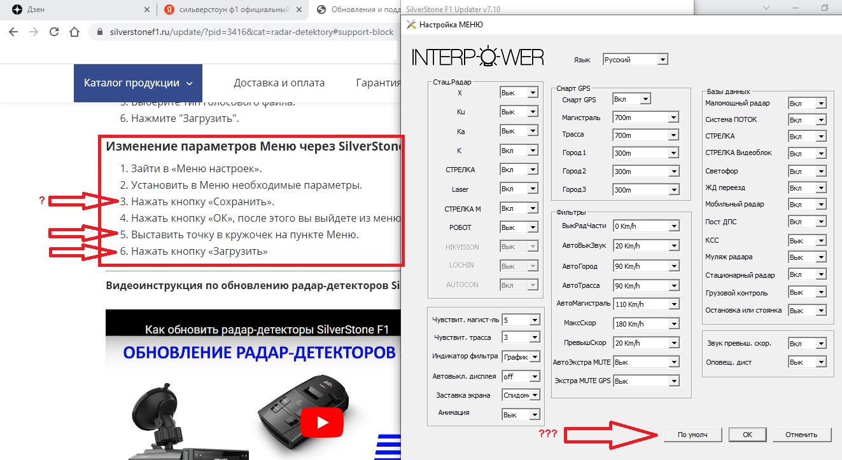Expand the Город1 distance dropdown
Screen dimensions: 842x460
[x=645, y=153]
